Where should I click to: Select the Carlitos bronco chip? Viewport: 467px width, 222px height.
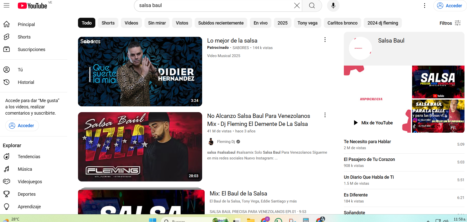click(342, 23)
